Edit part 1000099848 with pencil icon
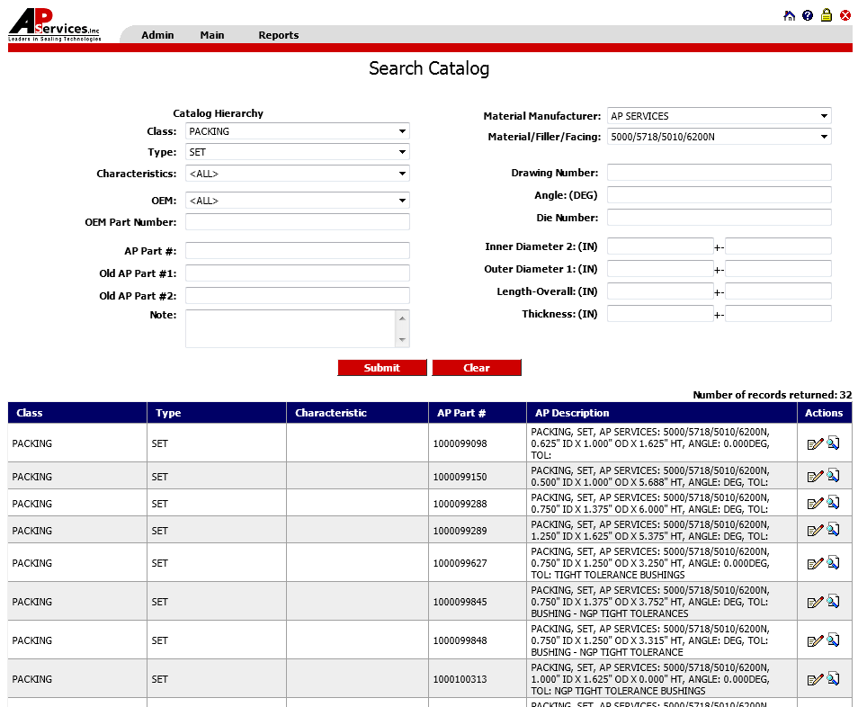Image resolution: width=858 pixels, height=707 pixels. pyautogui.click(x=815, y=640)
